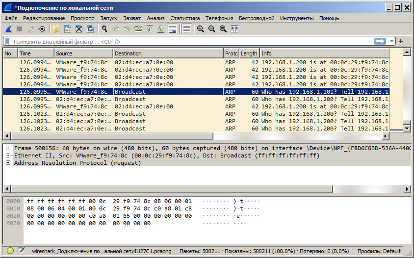Screen dimensions: 414x258
Task: Open the Редактирование menu
Action: point(44,18)
